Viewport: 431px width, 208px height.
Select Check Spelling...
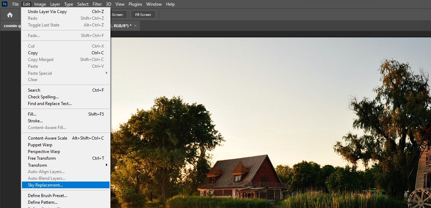66,97
